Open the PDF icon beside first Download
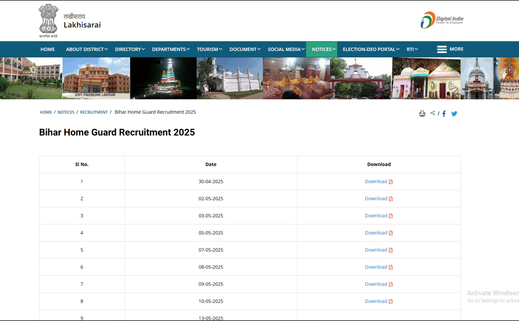519x321 pixels. (391, 181)
